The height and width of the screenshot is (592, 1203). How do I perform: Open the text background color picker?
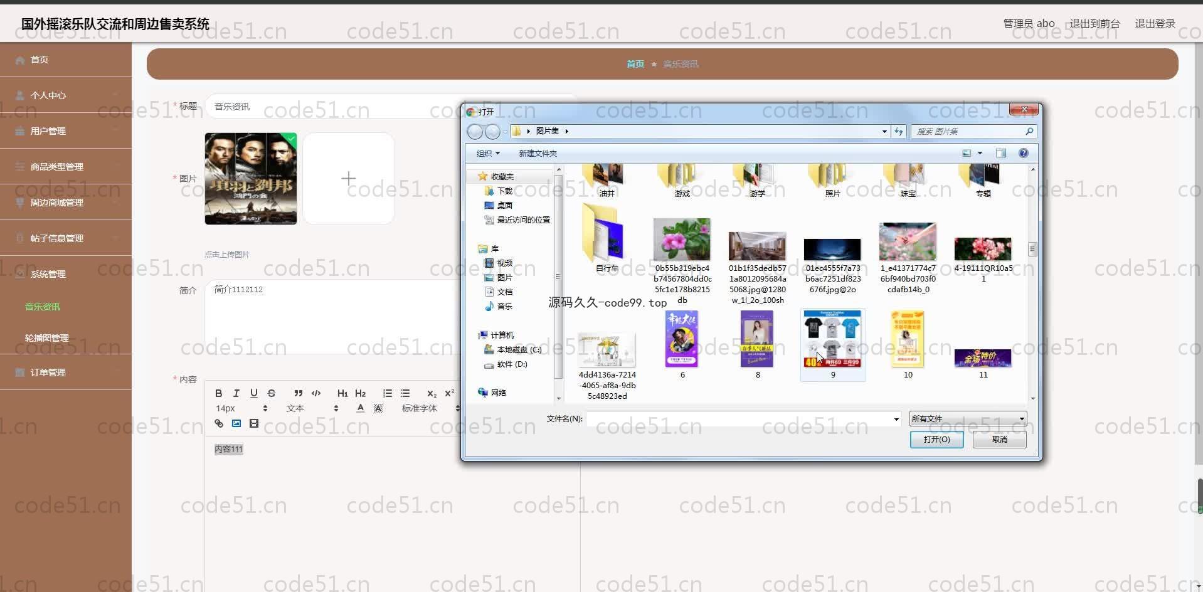(x=378, y=408)
